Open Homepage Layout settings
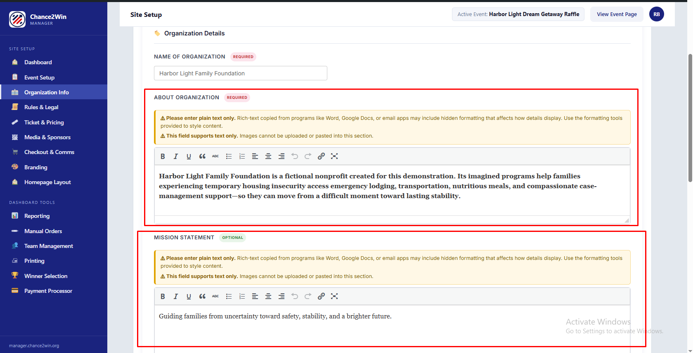Image resolution: width=693 pixels, height=353 pixels. click(54, 182)
